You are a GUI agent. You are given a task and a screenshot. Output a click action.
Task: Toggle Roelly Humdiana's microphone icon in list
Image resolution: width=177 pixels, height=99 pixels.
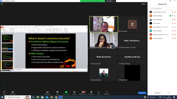coord(173,16)
